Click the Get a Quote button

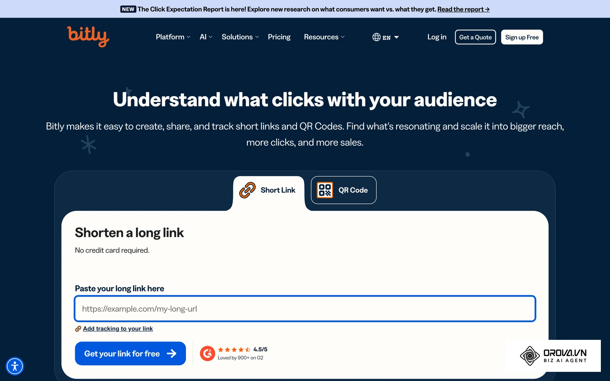pyautogui.click(x=475, y=37)
